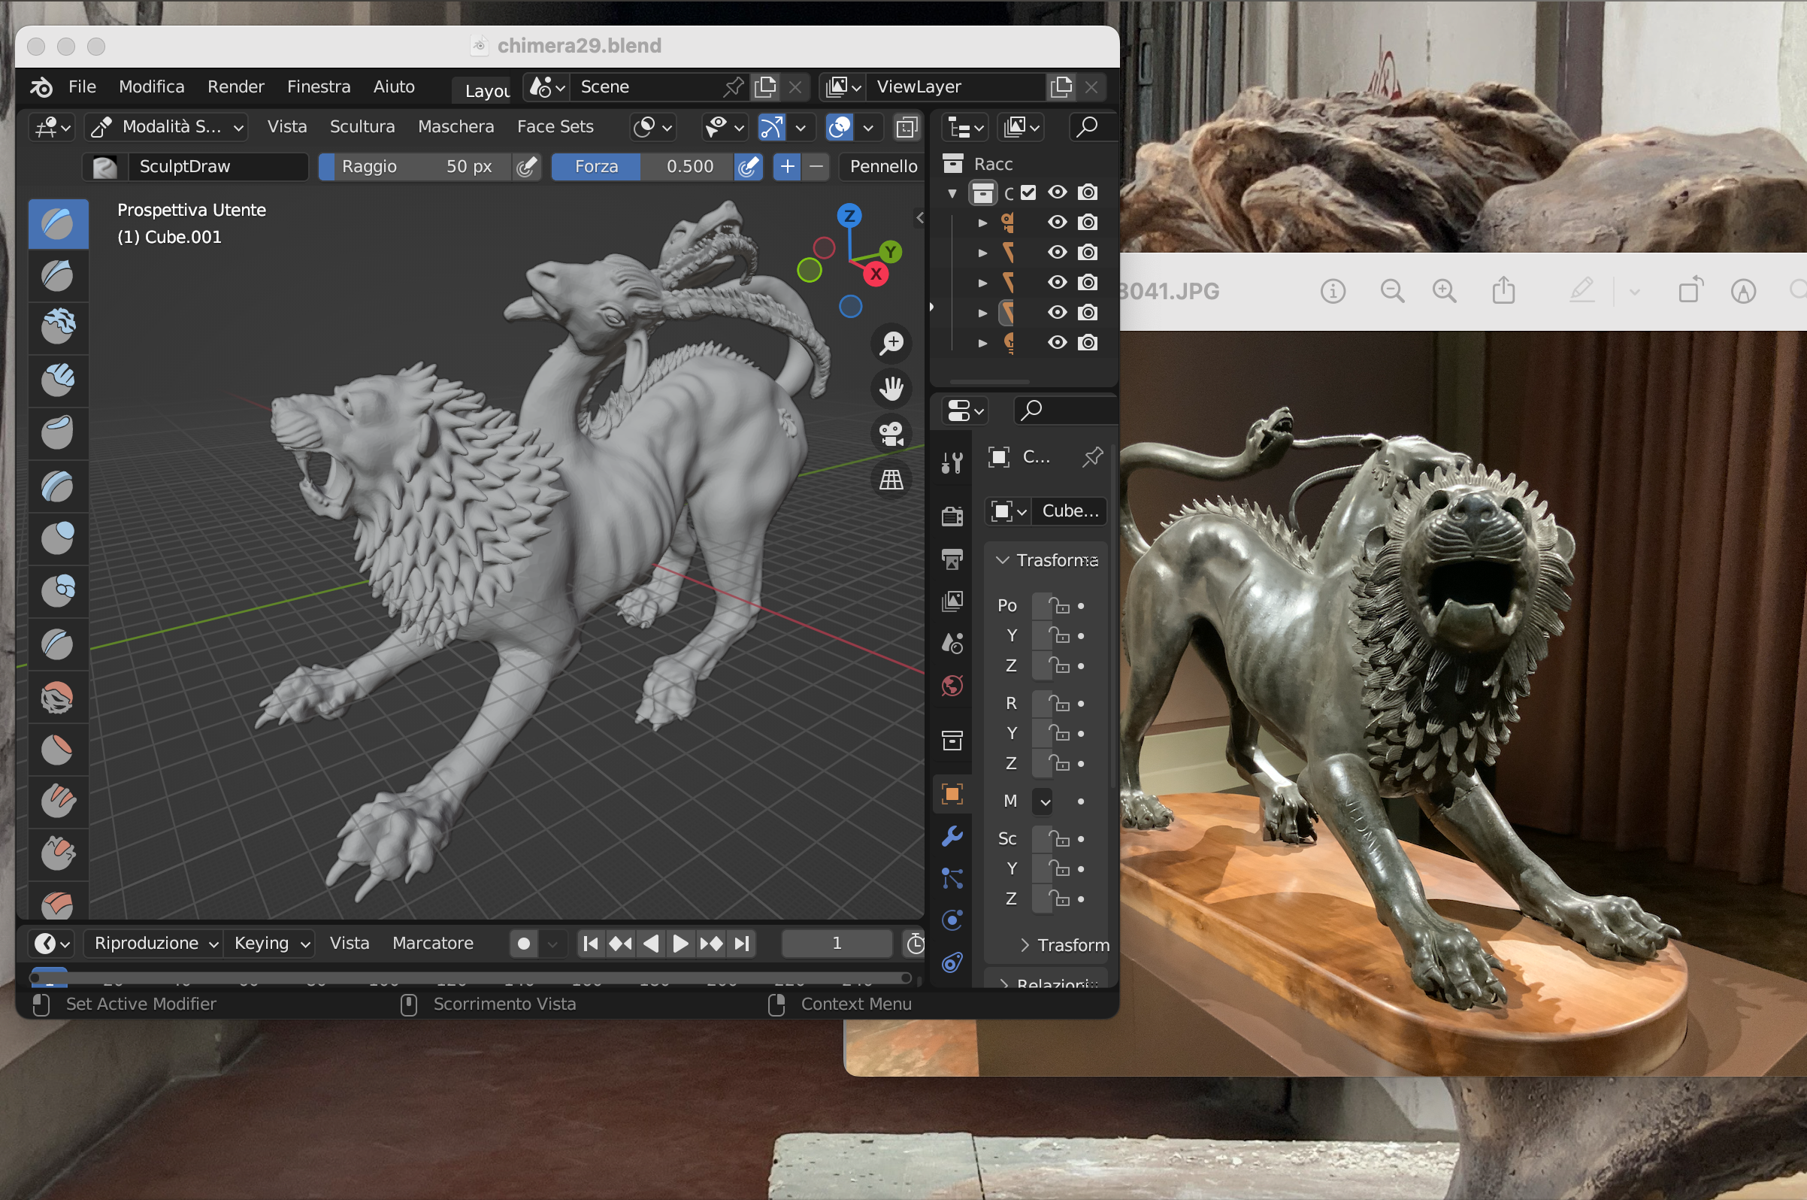The image size is (1807, 1200).
Task: Collapse the top collection tree arrow
Action: coord(952,194)
